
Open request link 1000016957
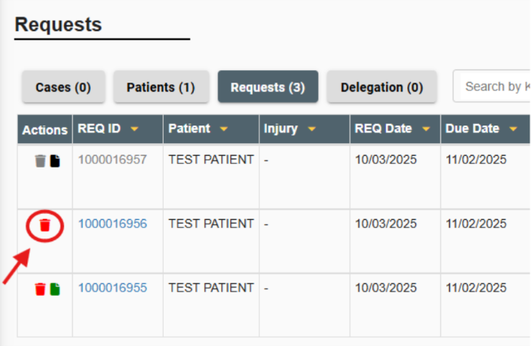point(113,159)
